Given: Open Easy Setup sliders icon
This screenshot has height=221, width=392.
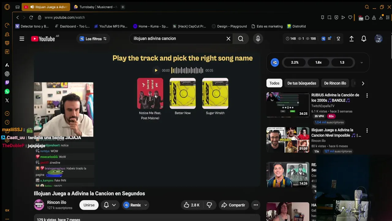Looking at the screenshot, I should (x=388, y=17).
